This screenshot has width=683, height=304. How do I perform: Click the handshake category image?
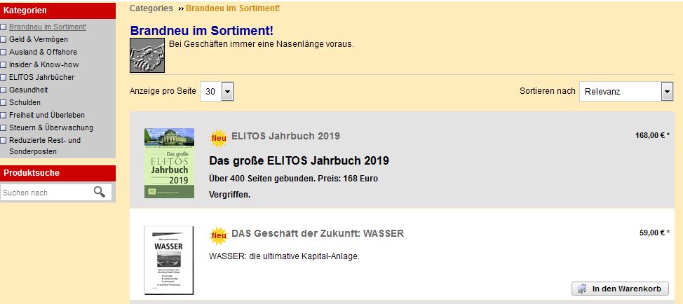tap(147, 55)
